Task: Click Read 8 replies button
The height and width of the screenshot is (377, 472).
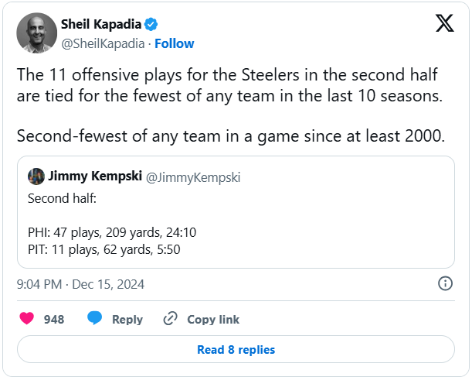Action: tap(236, 349)
